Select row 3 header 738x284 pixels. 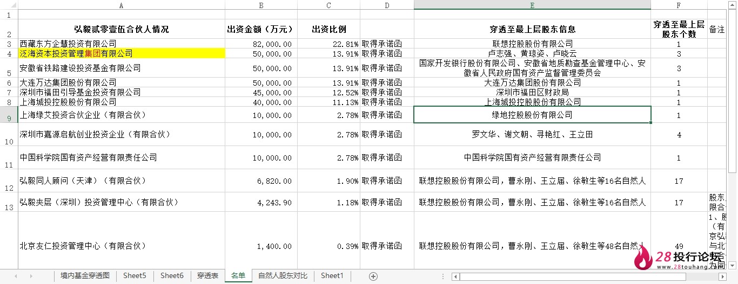9,44
